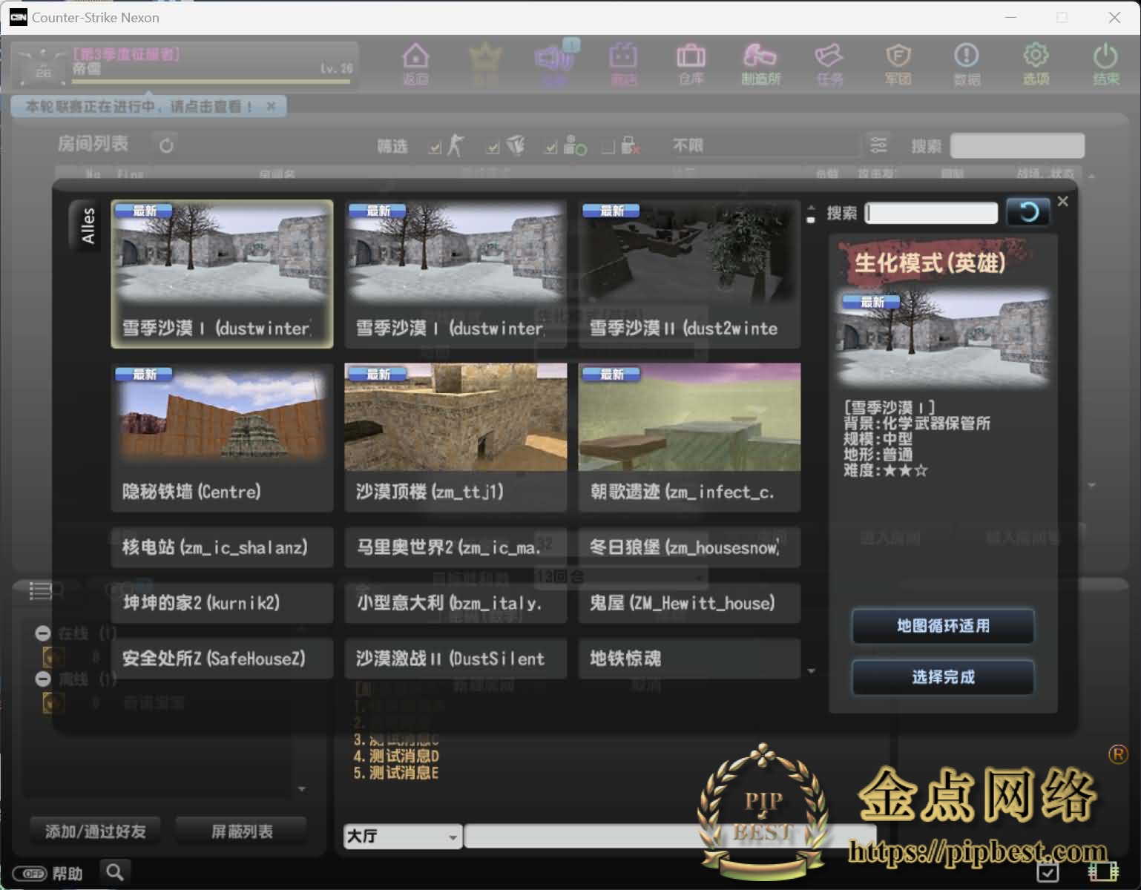Click 添加/通过好友 button

point(95,832)
